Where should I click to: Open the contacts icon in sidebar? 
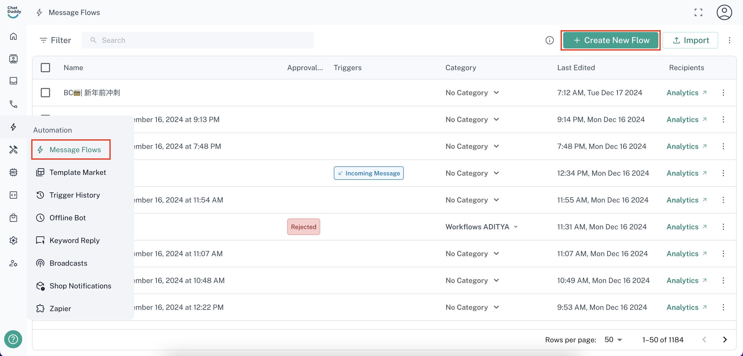(x=13, y=59)
